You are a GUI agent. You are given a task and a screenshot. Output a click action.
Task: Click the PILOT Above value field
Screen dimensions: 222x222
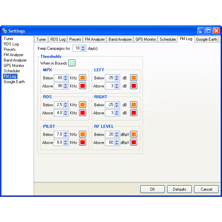(58, 142)
